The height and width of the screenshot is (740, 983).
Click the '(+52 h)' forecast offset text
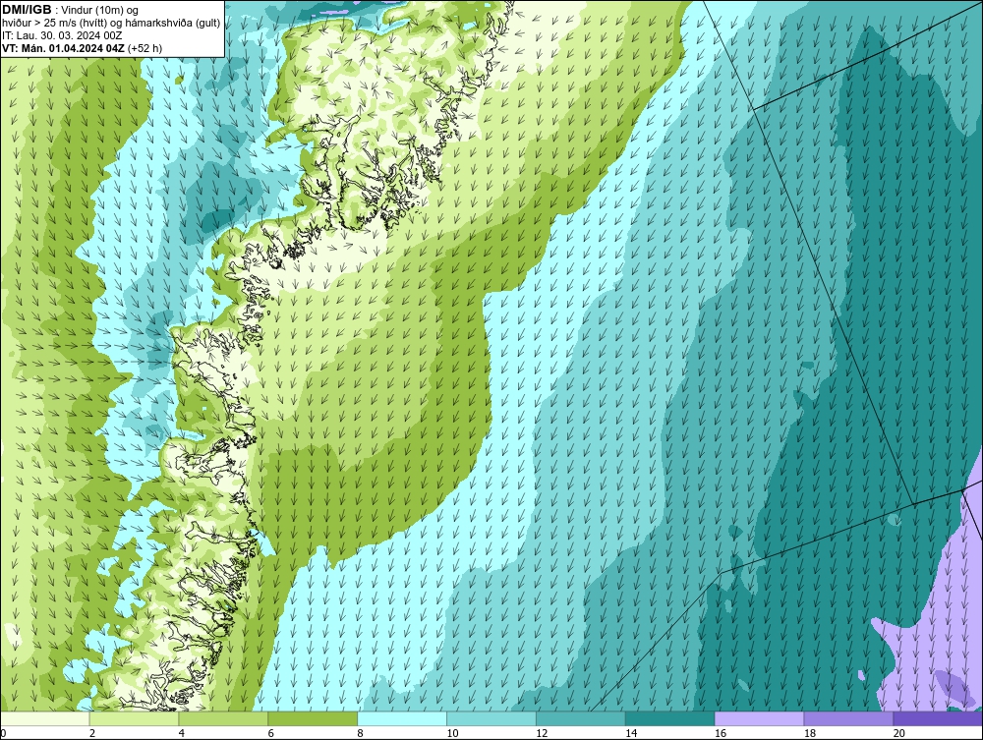pos(145,48)
